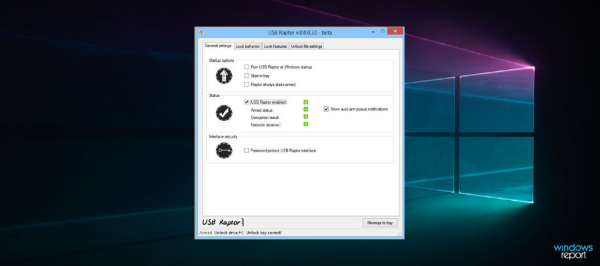Click the USB Raptor v.0.0.0.32 title text

pos(300,33)
